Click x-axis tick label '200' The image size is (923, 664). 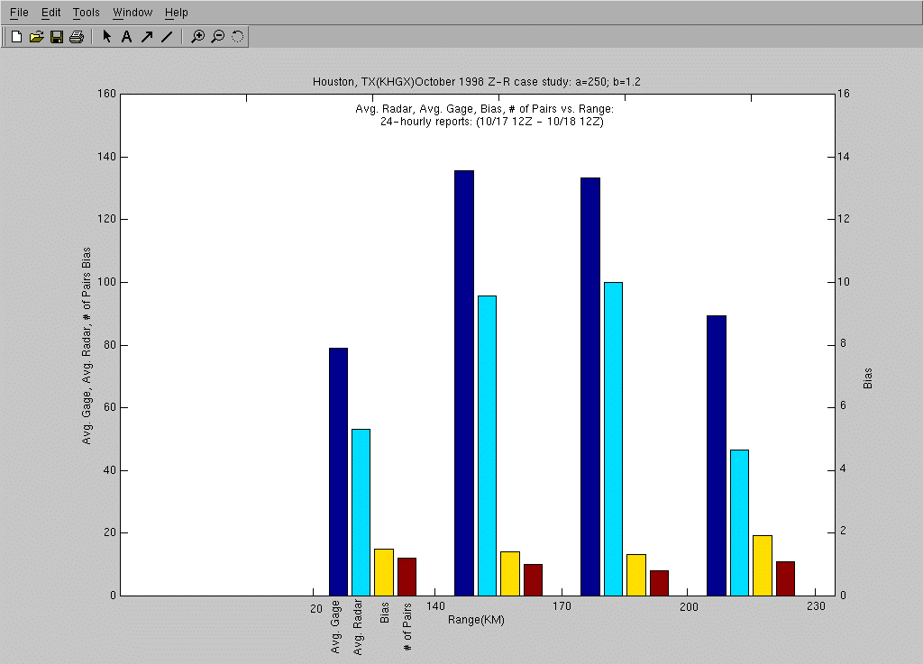pos(689,606)
